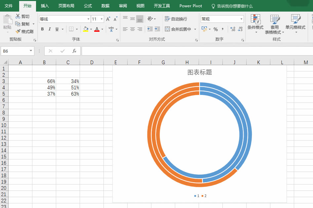Click the accounting number format icon
This screenshot has width=313, height=208.
pyautogui.click(x=204, y=29)
